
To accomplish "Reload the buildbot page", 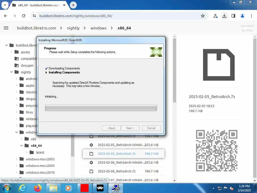I will [x=24, y=16].
